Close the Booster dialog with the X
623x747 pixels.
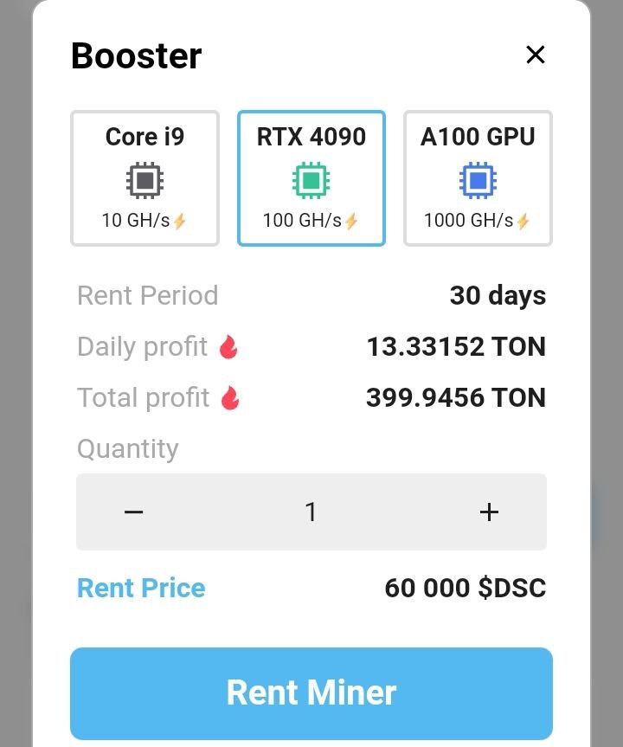pos(536,55)
